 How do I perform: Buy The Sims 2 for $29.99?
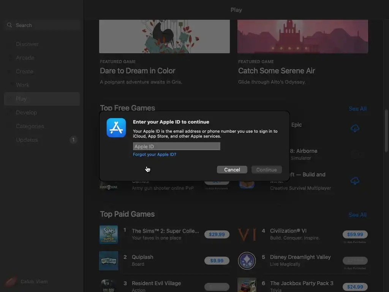[217, 234]
